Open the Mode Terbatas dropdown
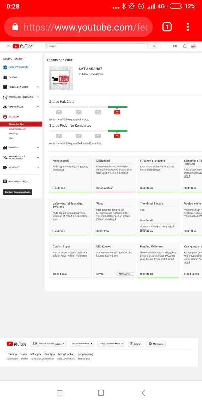202x405 pixels. (111, 344)
